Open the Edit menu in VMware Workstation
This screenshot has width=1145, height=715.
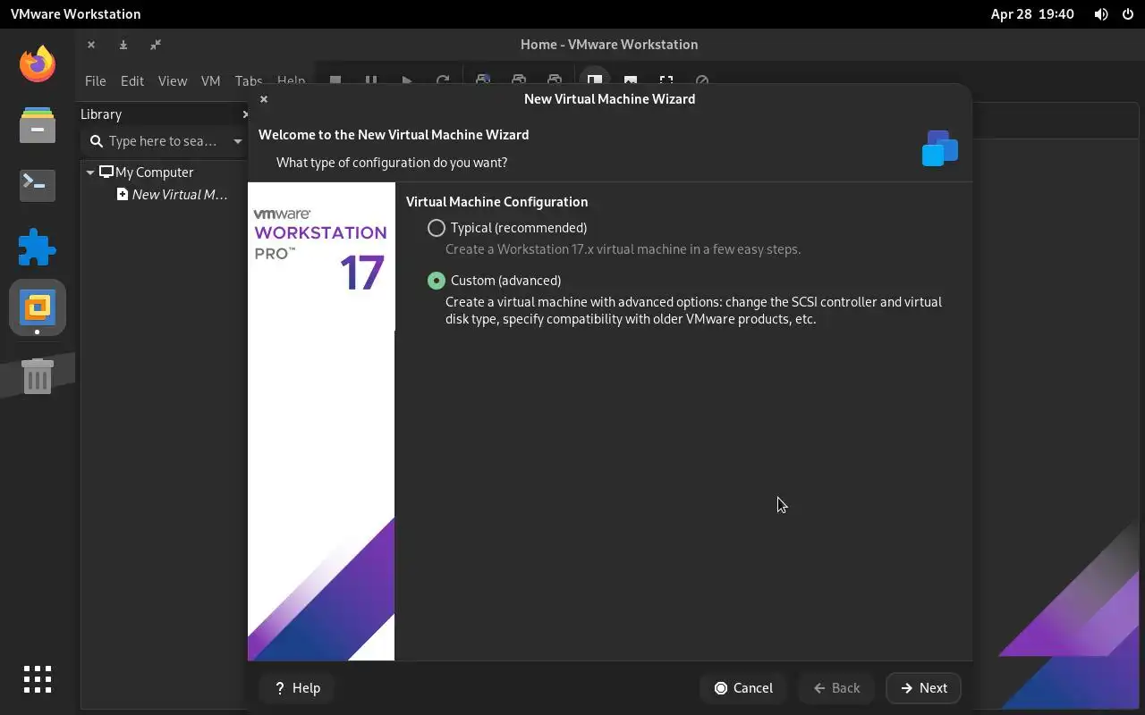132,80
